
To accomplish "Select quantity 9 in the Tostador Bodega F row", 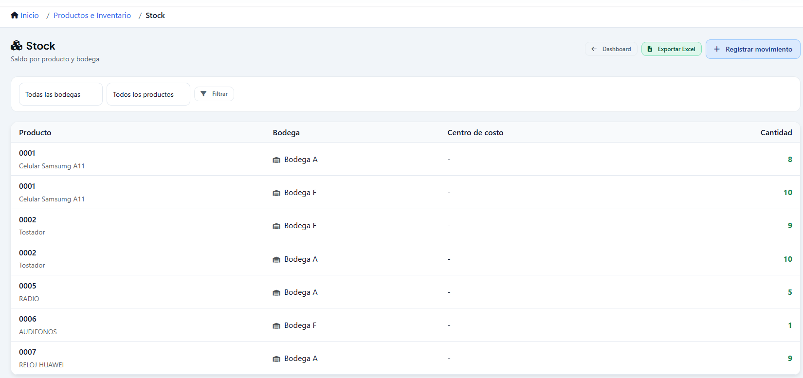I will pyautogui.click(x=790, y=225).
